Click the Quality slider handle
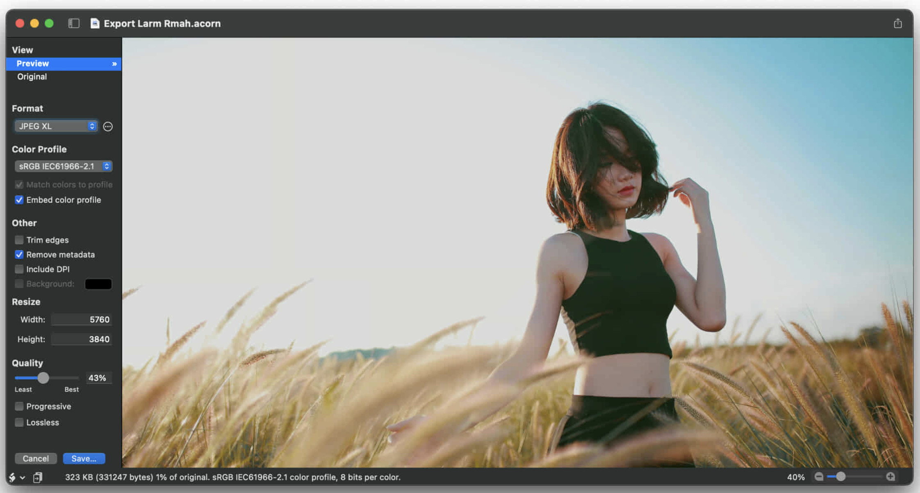920x493 pixels. [43, 378]
